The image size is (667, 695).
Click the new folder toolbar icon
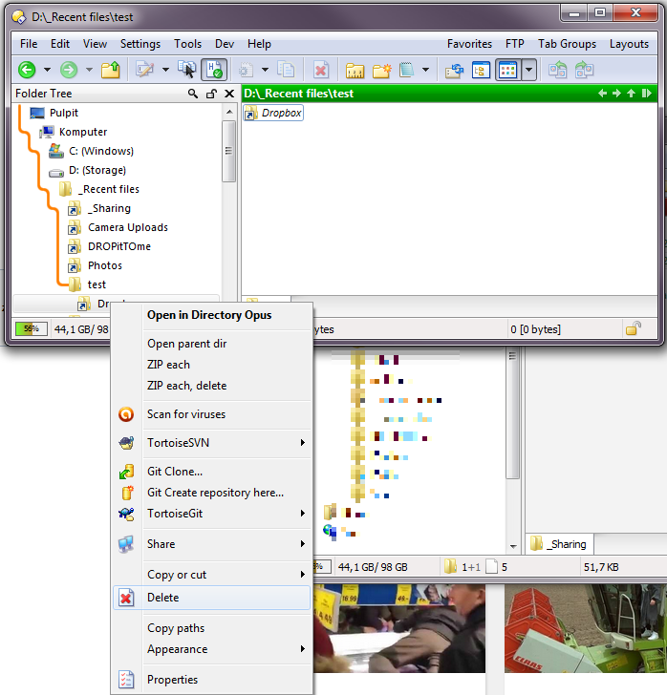[382, 70]
